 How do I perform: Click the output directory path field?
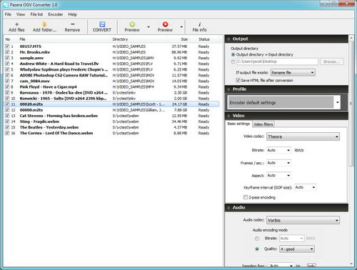[277, 61]
